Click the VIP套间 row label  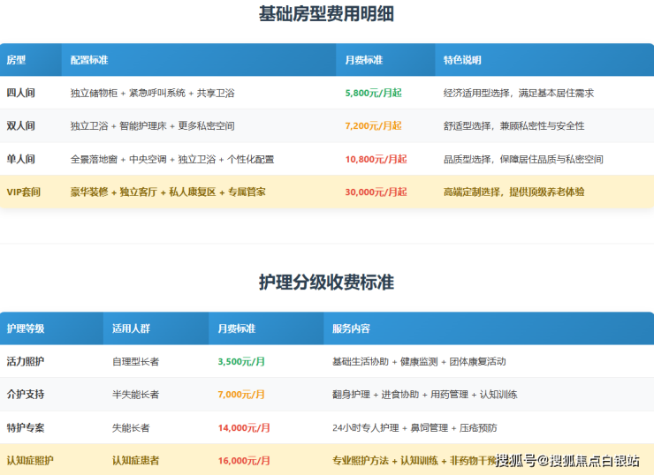pos(24,192)
